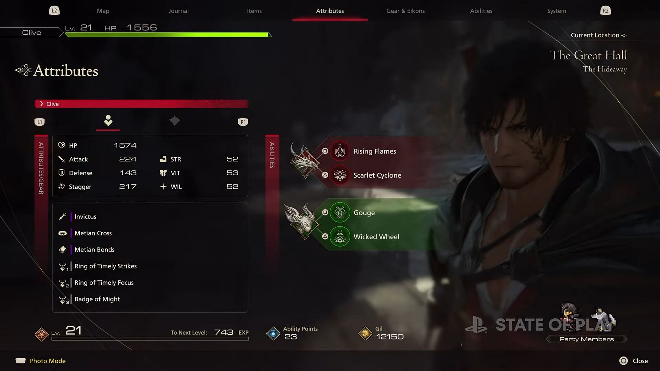The width and height of the screenshot is (660, 371).
Task: Switch to the Gear & Eikons tab
Action: 406,10
